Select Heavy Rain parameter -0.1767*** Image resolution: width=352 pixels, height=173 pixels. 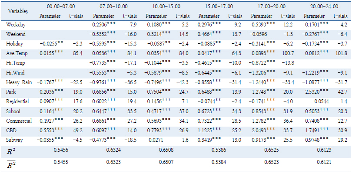coord(50,82)
